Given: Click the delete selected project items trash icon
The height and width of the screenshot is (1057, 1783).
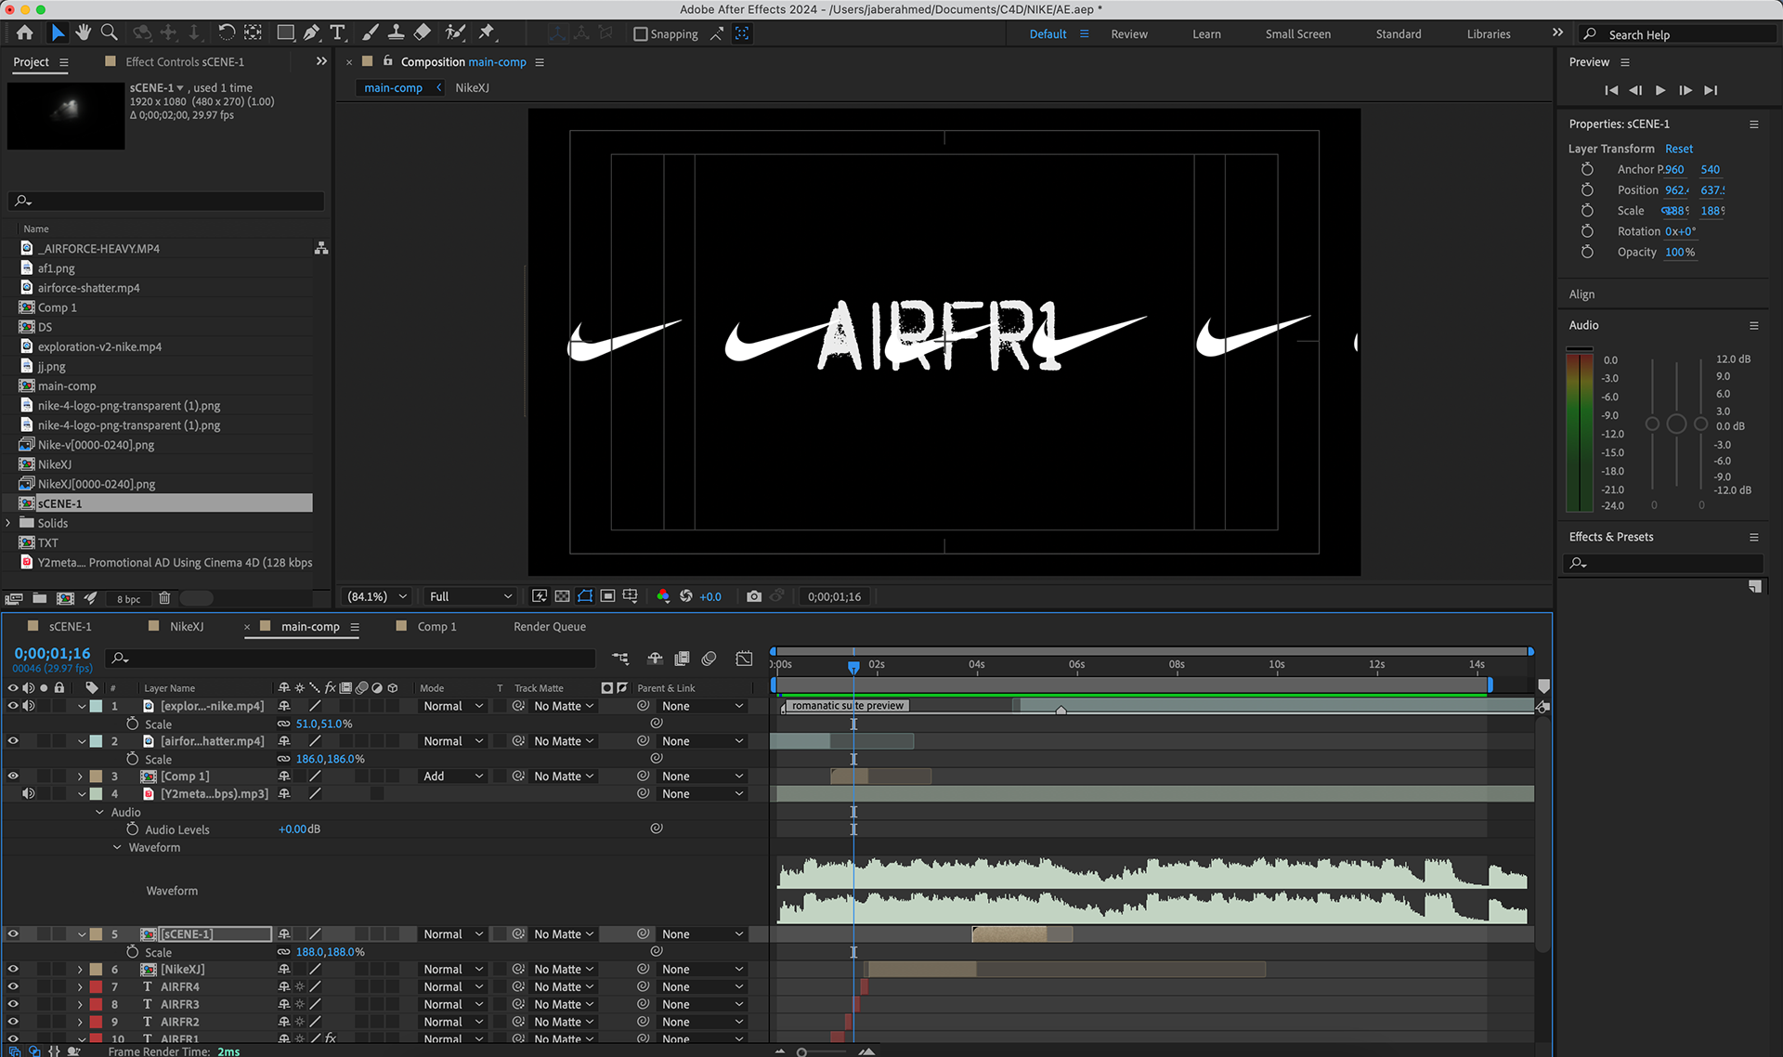Looking at the screenshot, I should point(164,598).
